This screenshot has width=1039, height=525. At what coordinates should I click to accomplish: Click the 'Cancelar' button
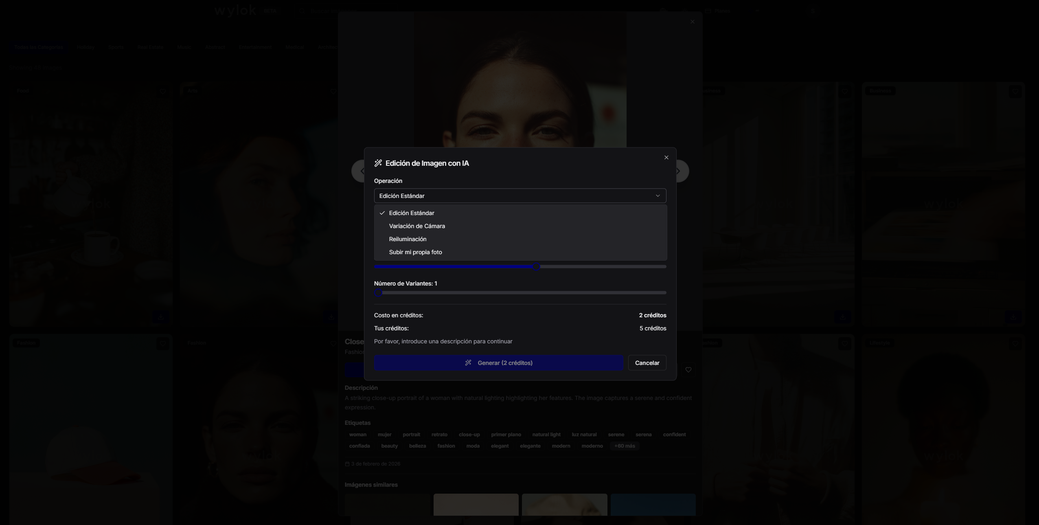tap(647, 362)
